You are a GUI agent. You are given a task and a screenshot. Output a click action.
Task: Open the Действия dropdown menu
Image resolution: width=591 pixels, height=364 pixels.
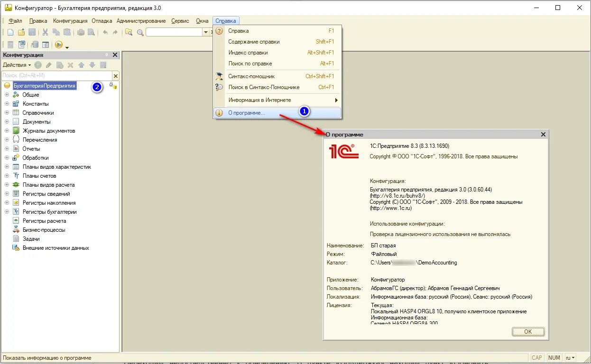click(17, 65)
